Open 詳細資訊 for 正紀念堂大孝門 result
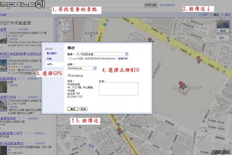 (39, 133)
